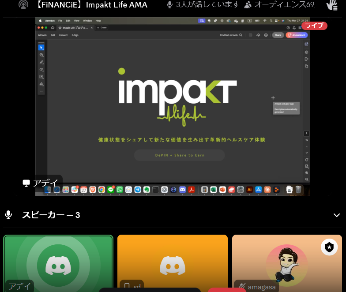Click the zoom in magnifier in Acrobat
The image size is (346, 292).
(x=306, y=173)
